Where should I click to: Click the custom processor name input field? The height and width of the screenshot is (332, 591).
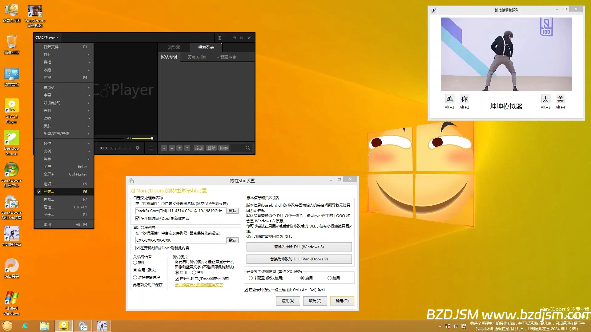181,211
